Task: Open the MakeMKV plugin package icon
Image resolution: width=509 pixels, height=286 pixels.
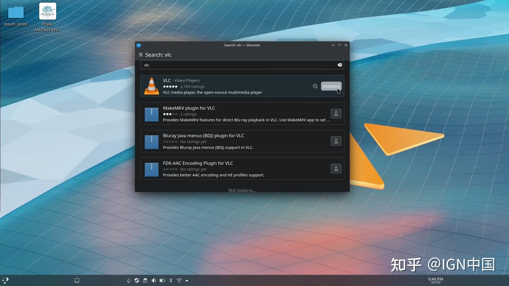Action: pyautogui.click(x=152, y=115)
